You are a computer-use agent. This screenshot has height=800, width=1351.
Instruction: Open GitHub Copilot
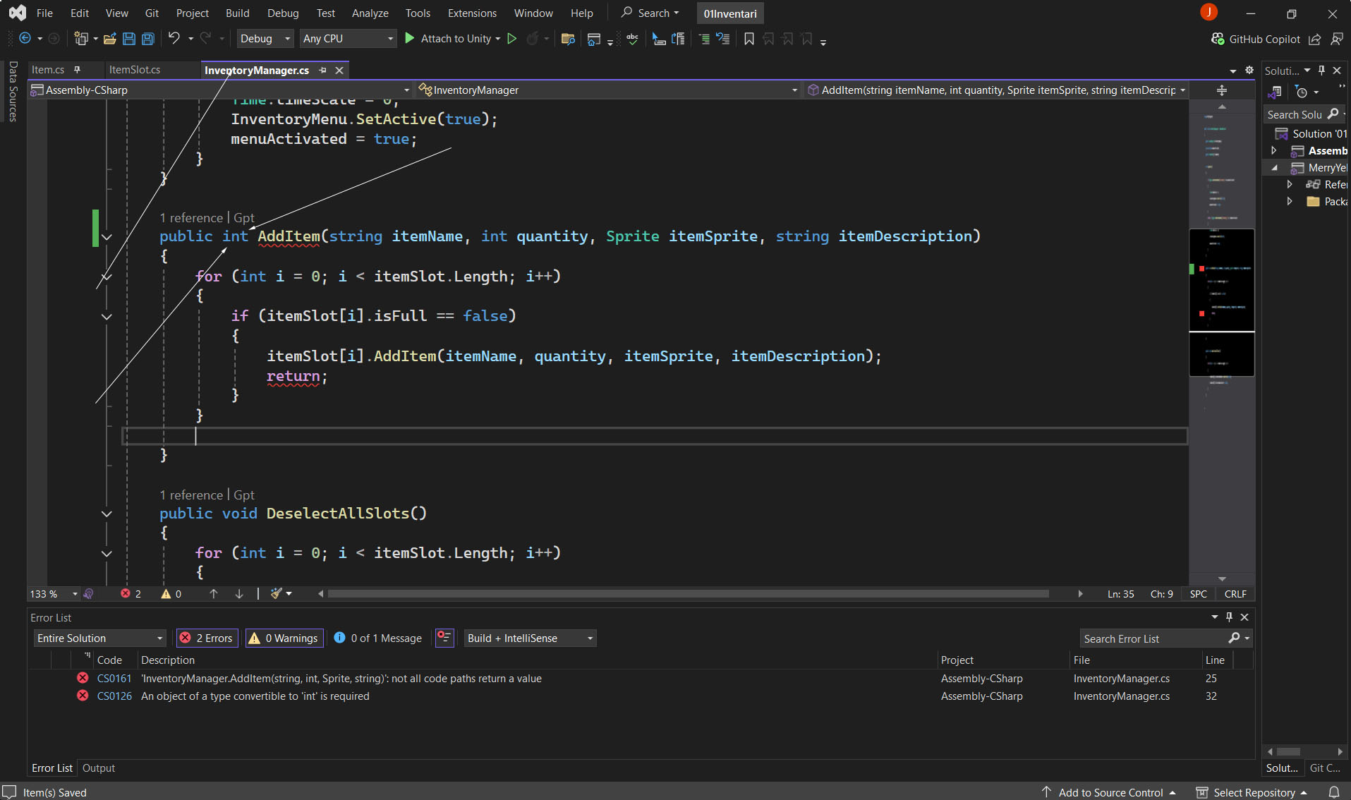tap(1256, 39)
